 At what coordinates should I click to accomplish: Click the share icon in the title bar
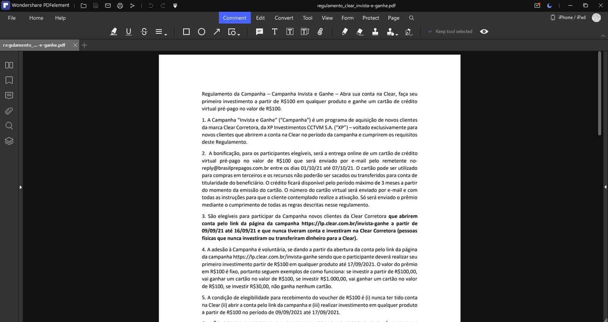point(132,6)
